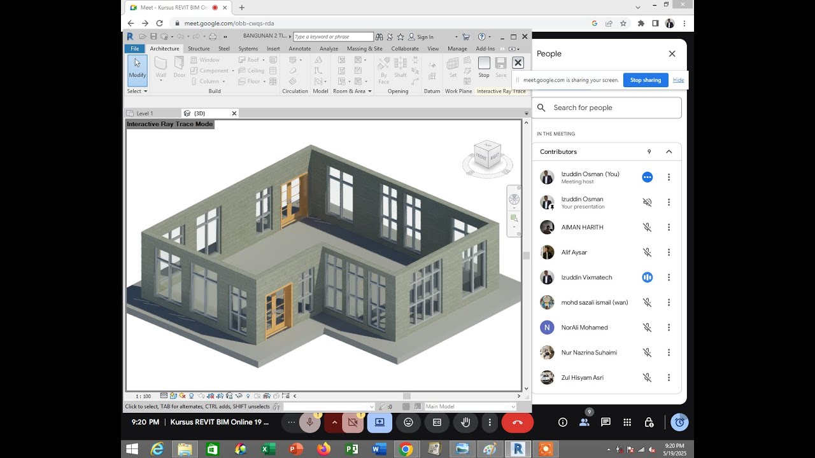Open more options for Zul Hisyam Asri
Viewport: 815px width, 458px height.
[x=669, y=377]
